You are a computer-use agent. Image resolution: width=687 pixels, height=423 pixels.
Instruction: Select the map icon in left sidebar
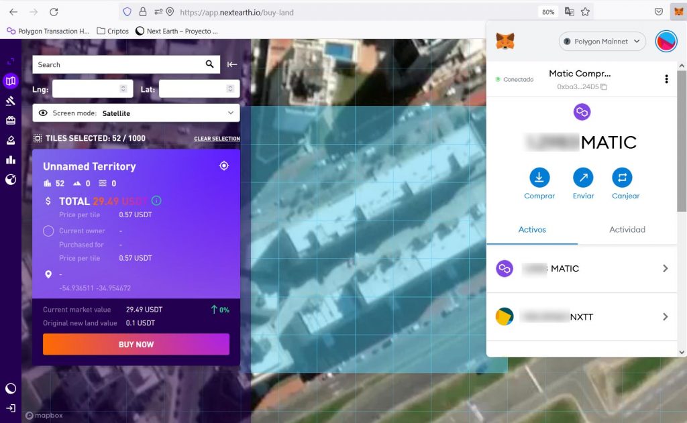coord(11,81)
